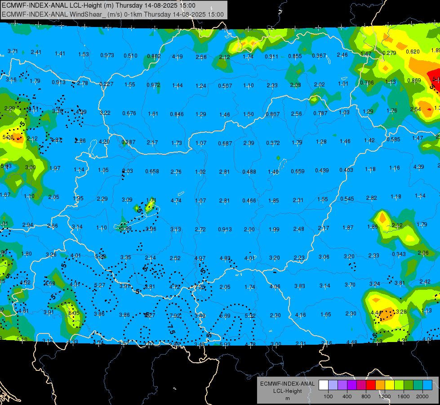The image size is (440, 405).
Task: Click the grid value 5.89 near the lake
Action: coord(126,229)
